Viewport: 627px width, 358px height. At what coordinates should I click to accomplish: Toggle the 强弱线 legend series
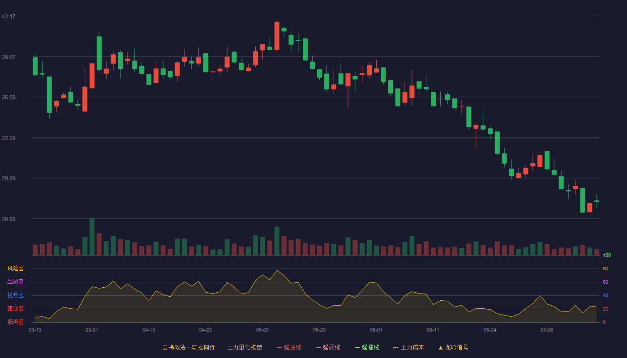[328, 347]
